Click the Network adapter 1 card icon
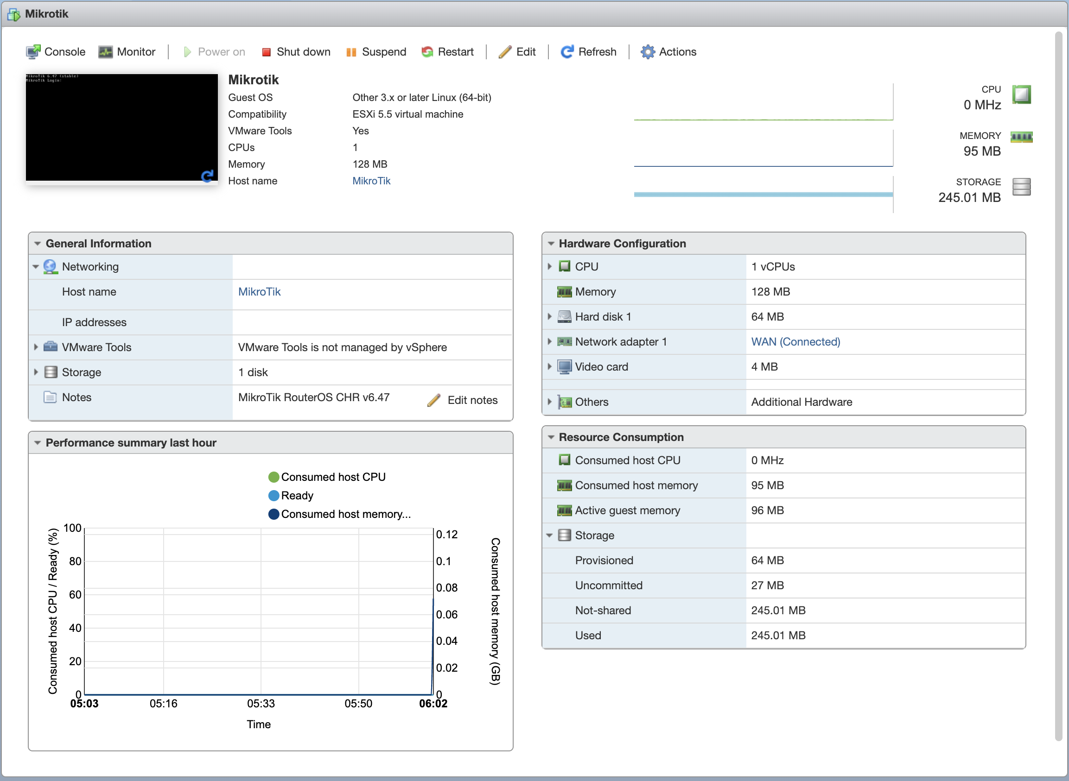 (564, 341)
